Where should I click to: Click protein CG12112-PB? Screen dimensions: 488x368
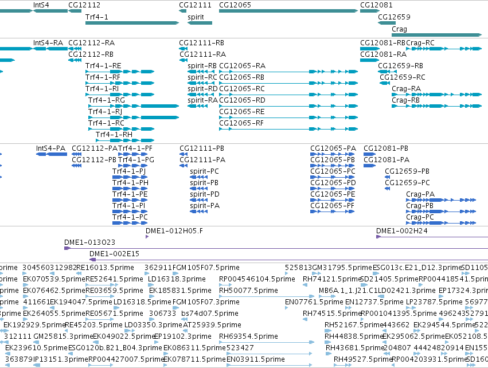point(94,160)
